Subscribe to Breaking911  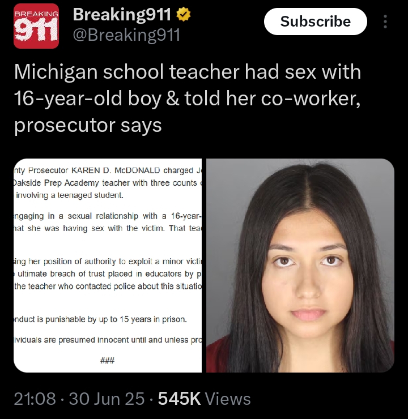pos(316,22)
